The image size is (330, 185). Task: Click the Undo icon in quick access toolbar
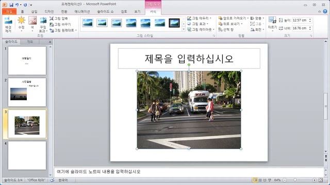click(x=17, y=5)
